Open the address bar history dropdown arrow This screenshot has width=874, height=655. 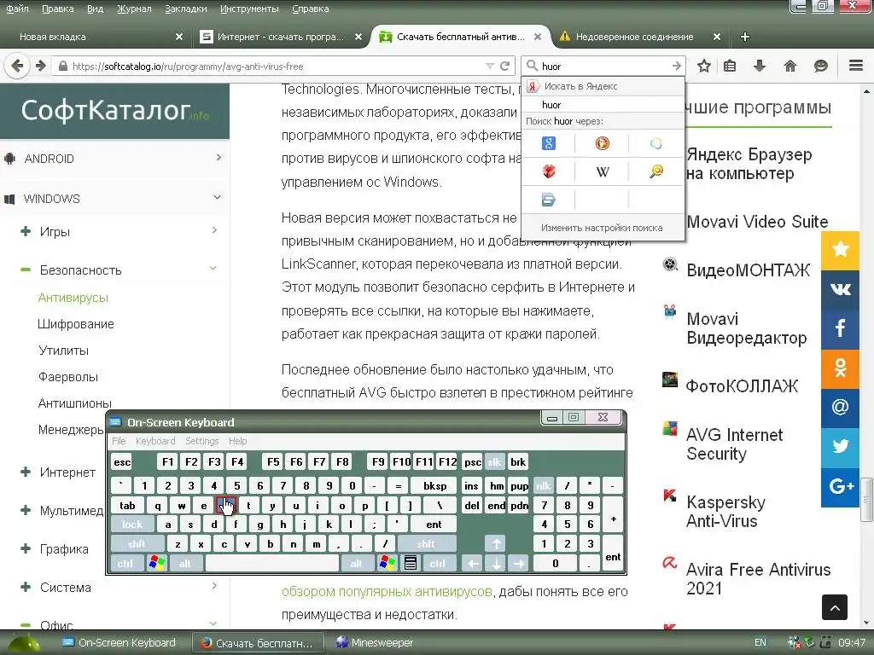click(x=490, y=67)
